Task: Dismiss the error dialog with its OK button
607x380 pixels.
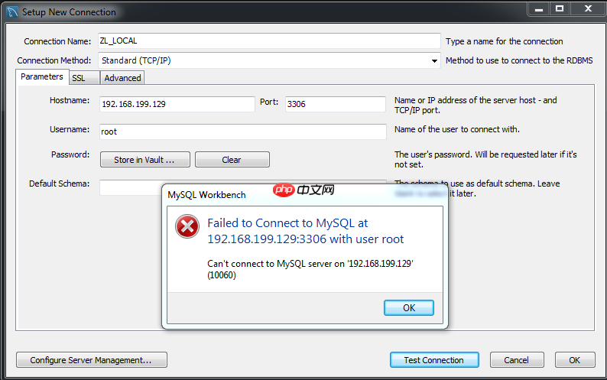Action: pyautogui.click(x=409, y=308)
